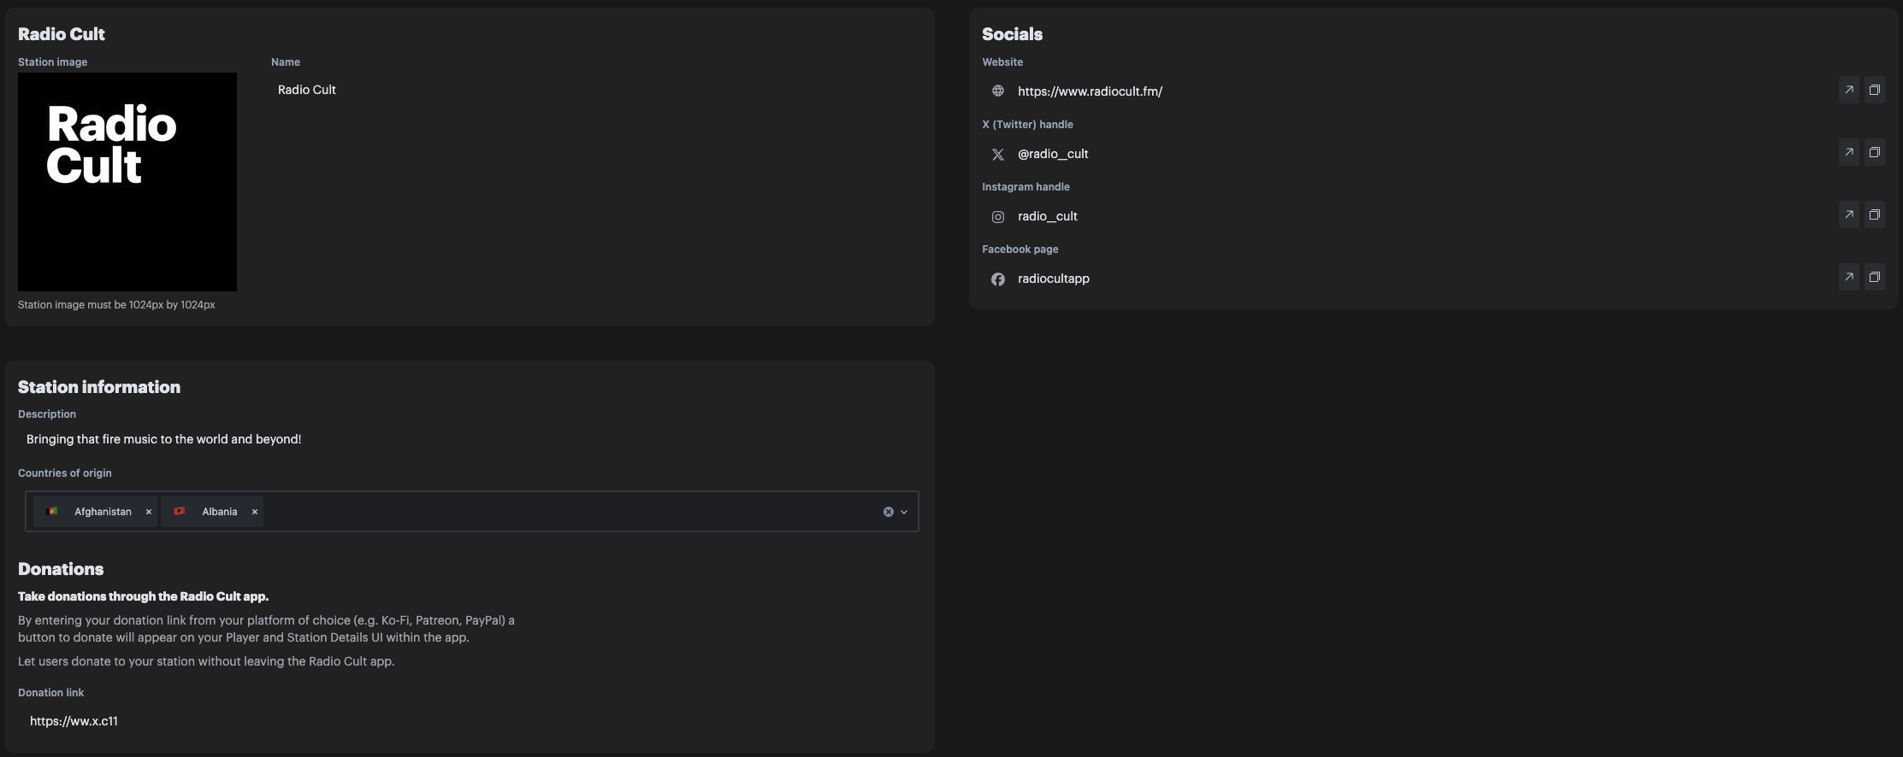
Task: Click the Donation link label
Action: pyautogui.click(x=51, y=693)
